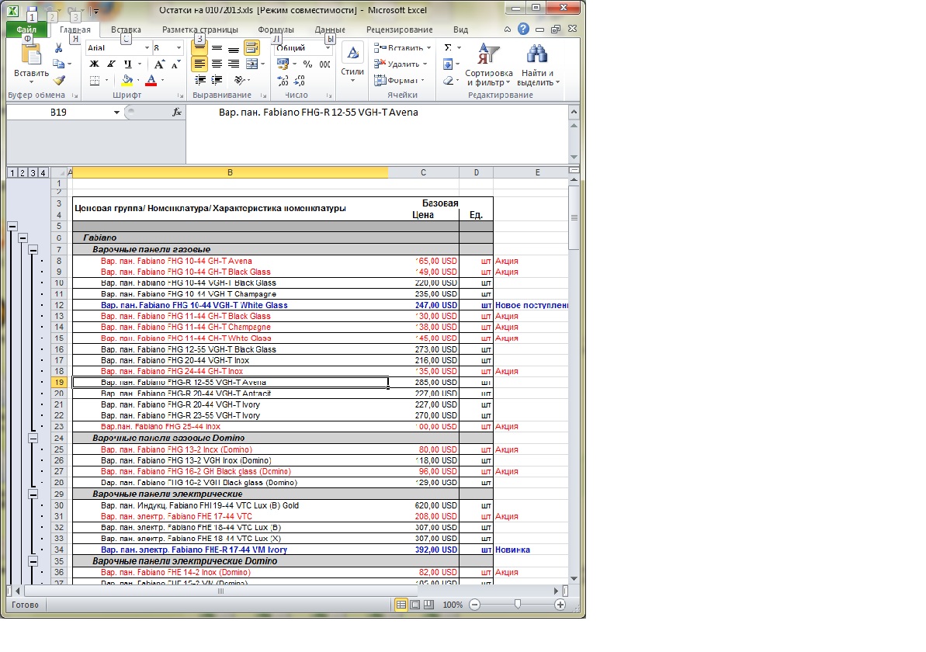926x652 pixels.
Task: Select the Format Painter brush
Action: (59, 80)
